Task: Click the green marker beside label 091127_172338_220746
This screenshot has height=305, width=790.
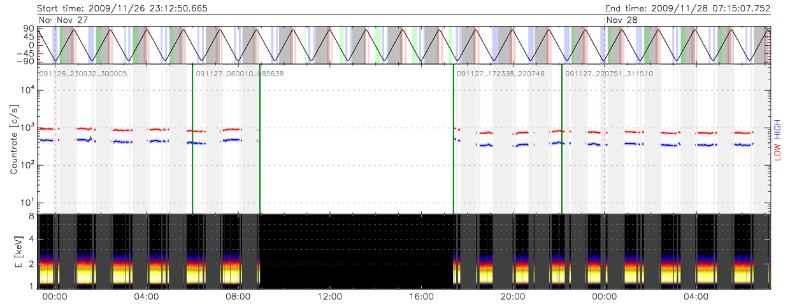Action: click(x=454, y=140)
